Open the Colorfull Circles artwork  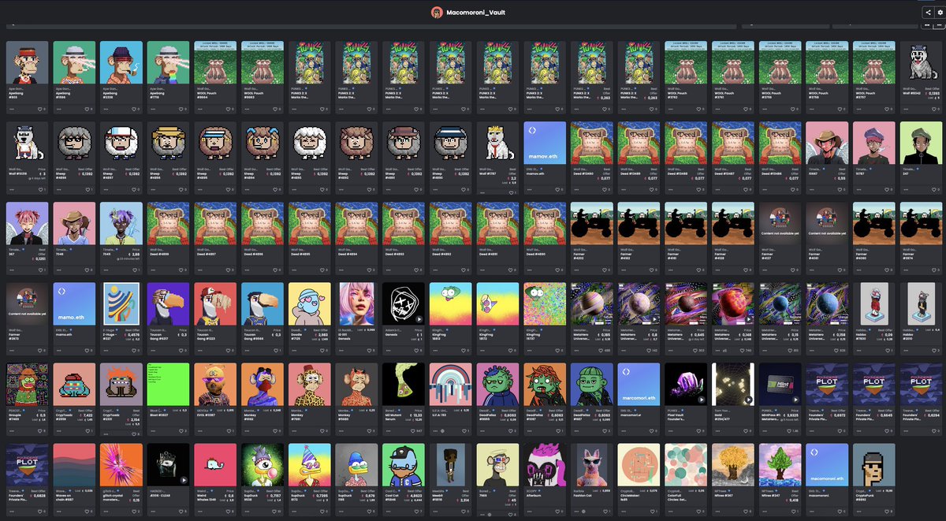coord(687,464)
